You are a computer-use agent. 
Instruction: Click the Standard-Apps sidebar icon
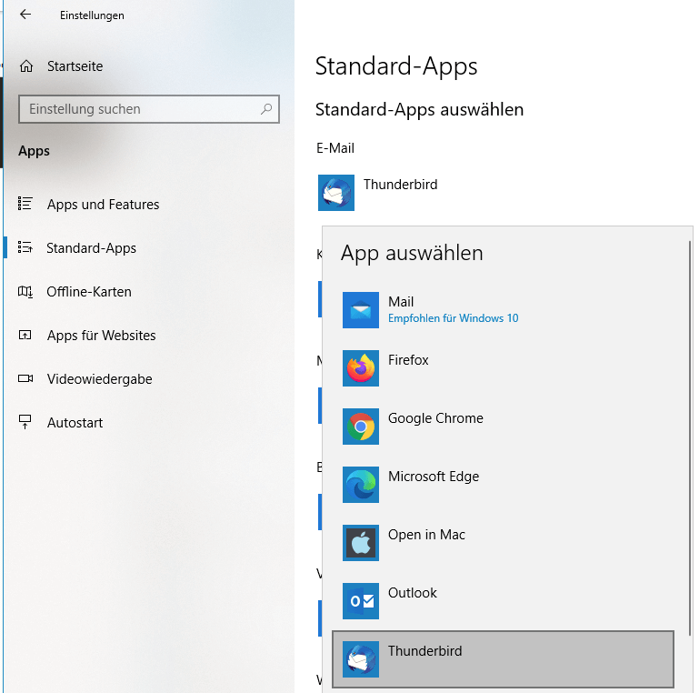tap(25, 247)
